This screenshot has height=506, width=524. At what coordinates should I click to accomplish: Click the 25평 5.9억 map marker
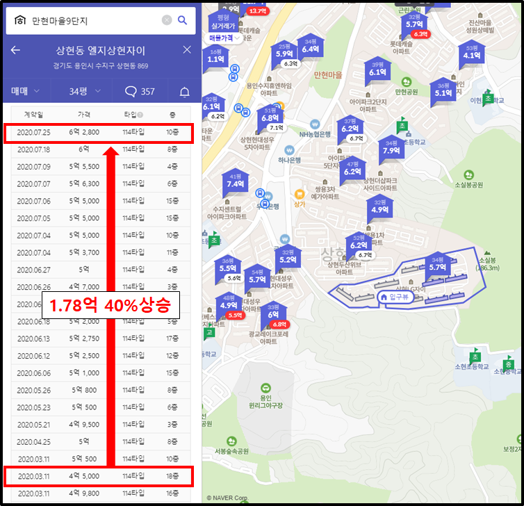[284, 52]
